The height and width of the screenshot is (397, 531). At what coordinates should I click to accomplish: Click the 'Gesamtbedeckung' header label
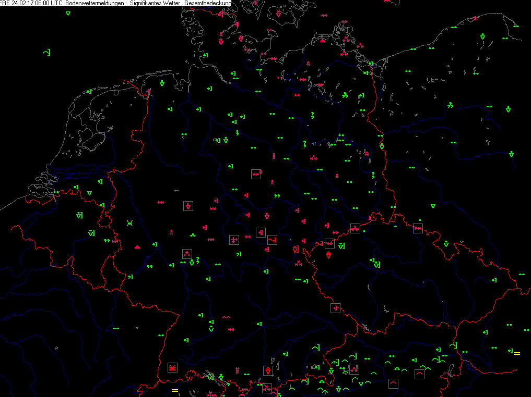pyautogui.click(x=208, y=3)
